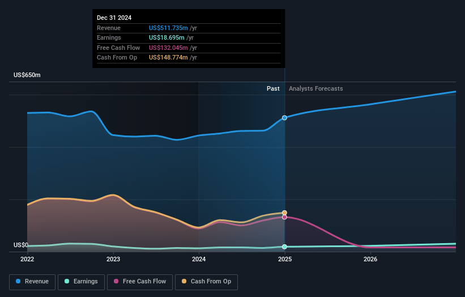Click the 2026 x-axis label
The width and height of the screenshot is (465, 297).
point(370,259)
